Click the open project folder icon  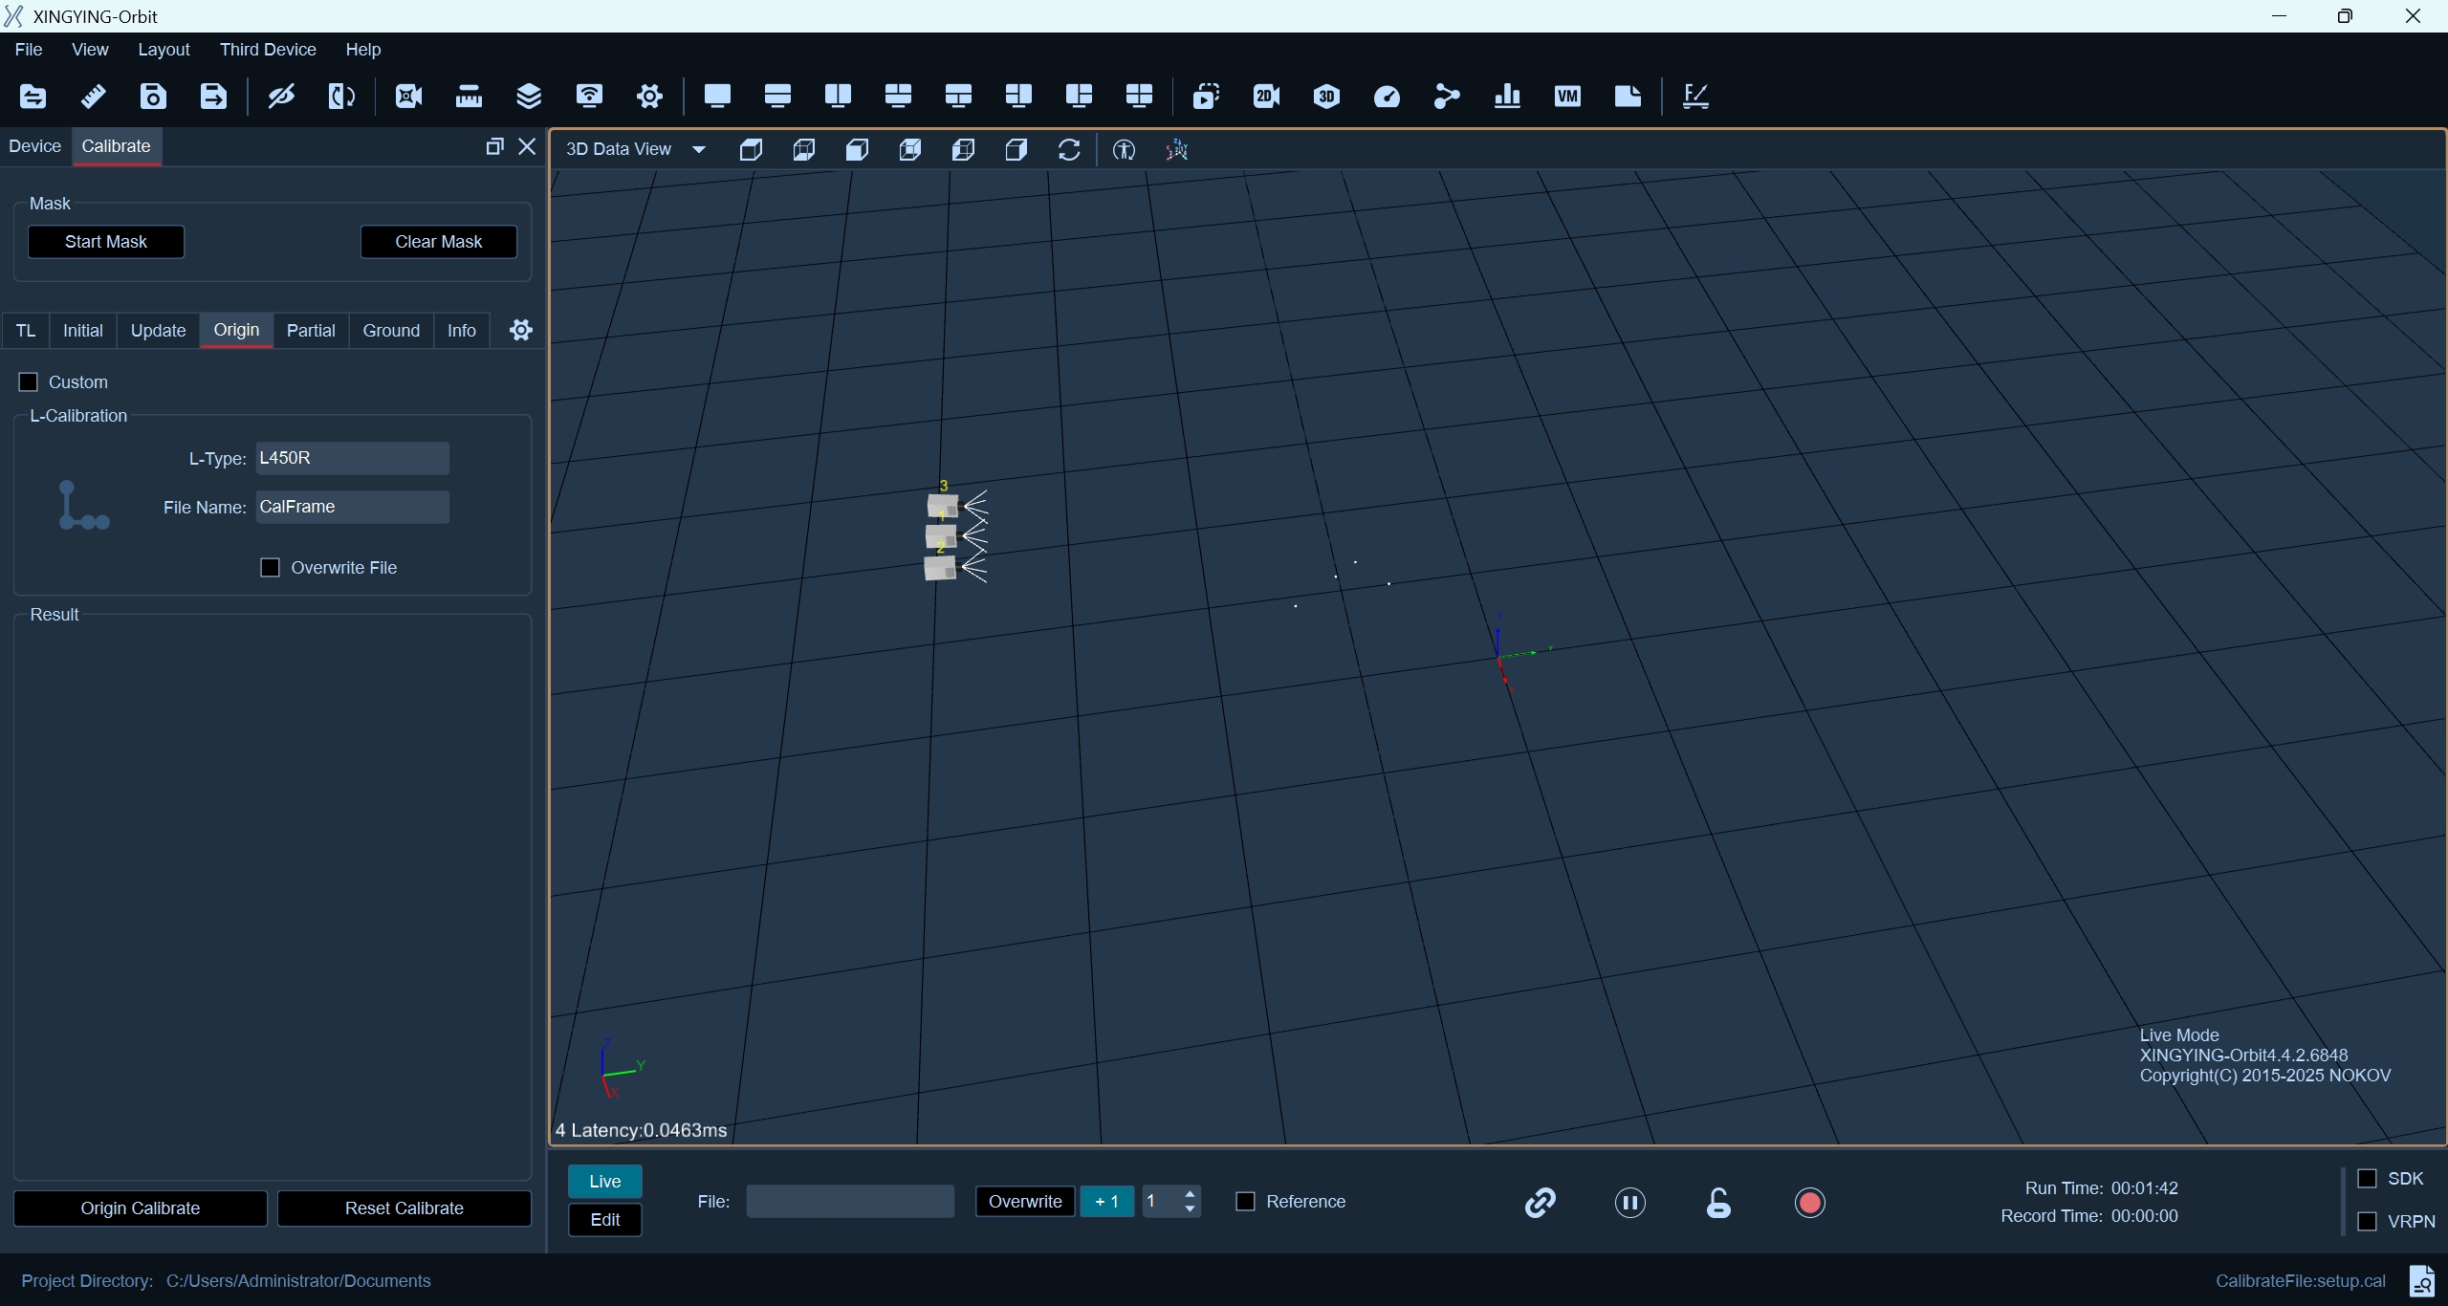(x=33, y=96)
